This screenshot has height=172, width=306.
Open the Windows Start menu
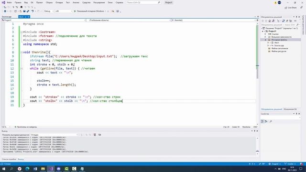pyautogui.click(x=4, y=169)
